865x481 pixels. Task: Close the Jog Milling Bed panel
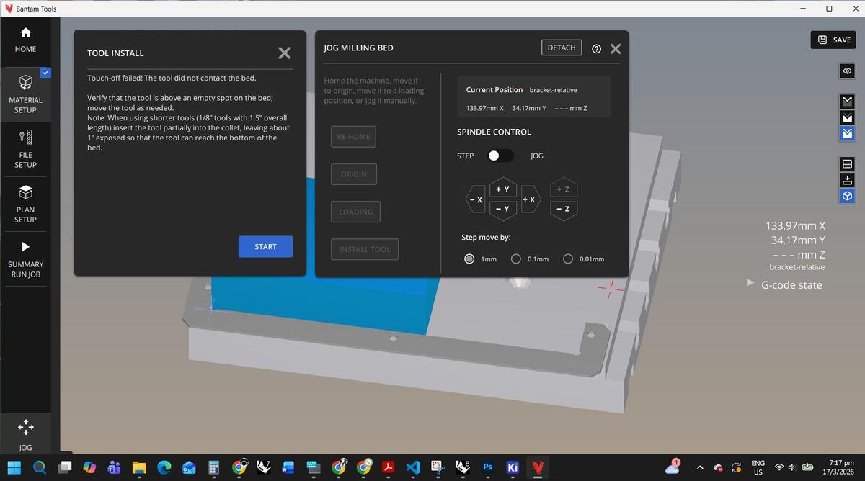coord(616,49)
